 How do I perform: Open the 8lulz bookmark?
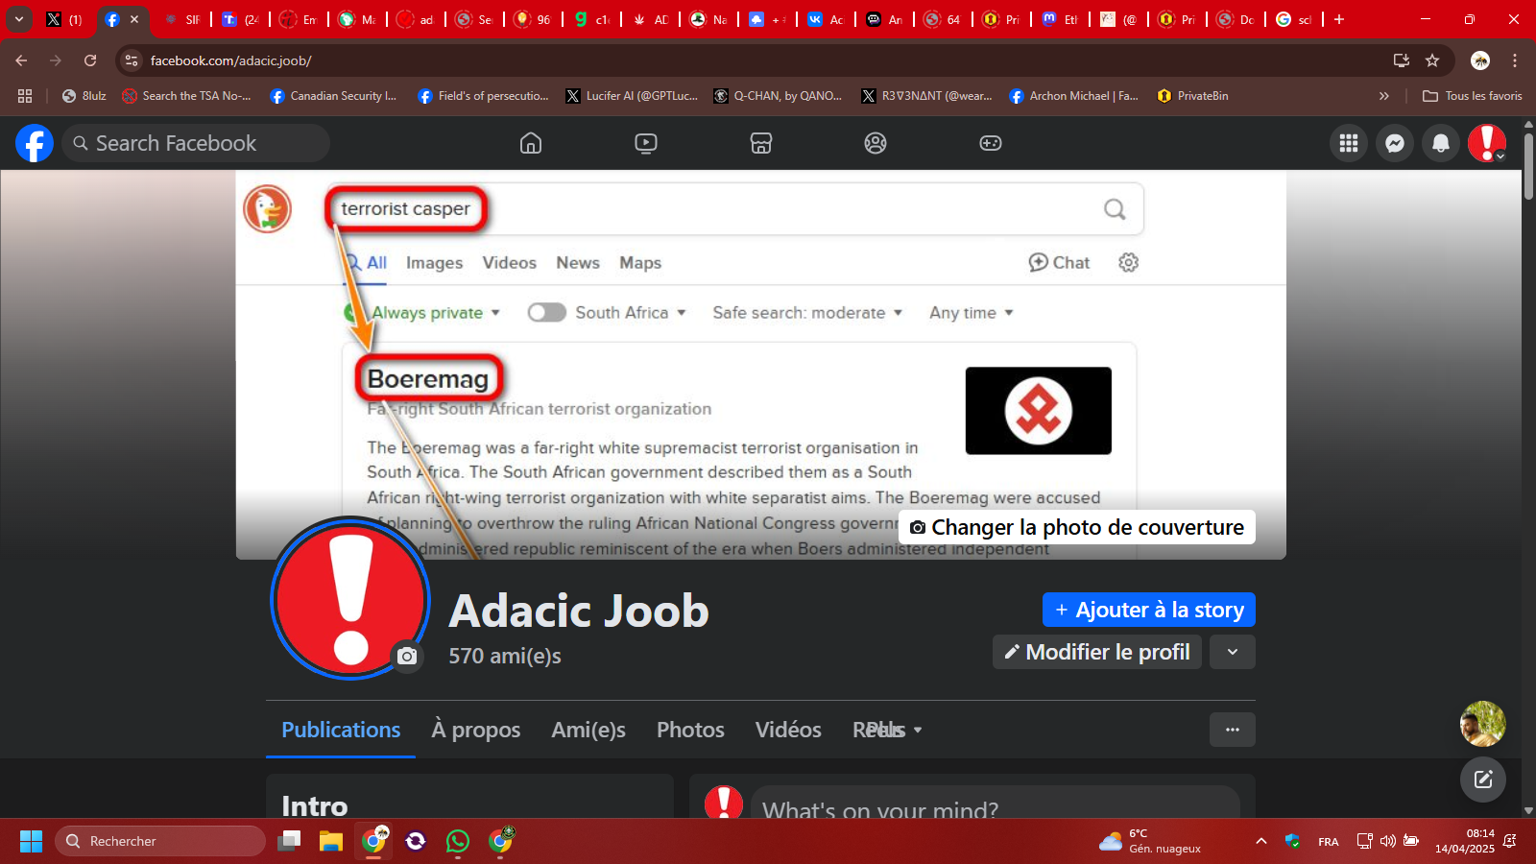[x=84, y=96]
